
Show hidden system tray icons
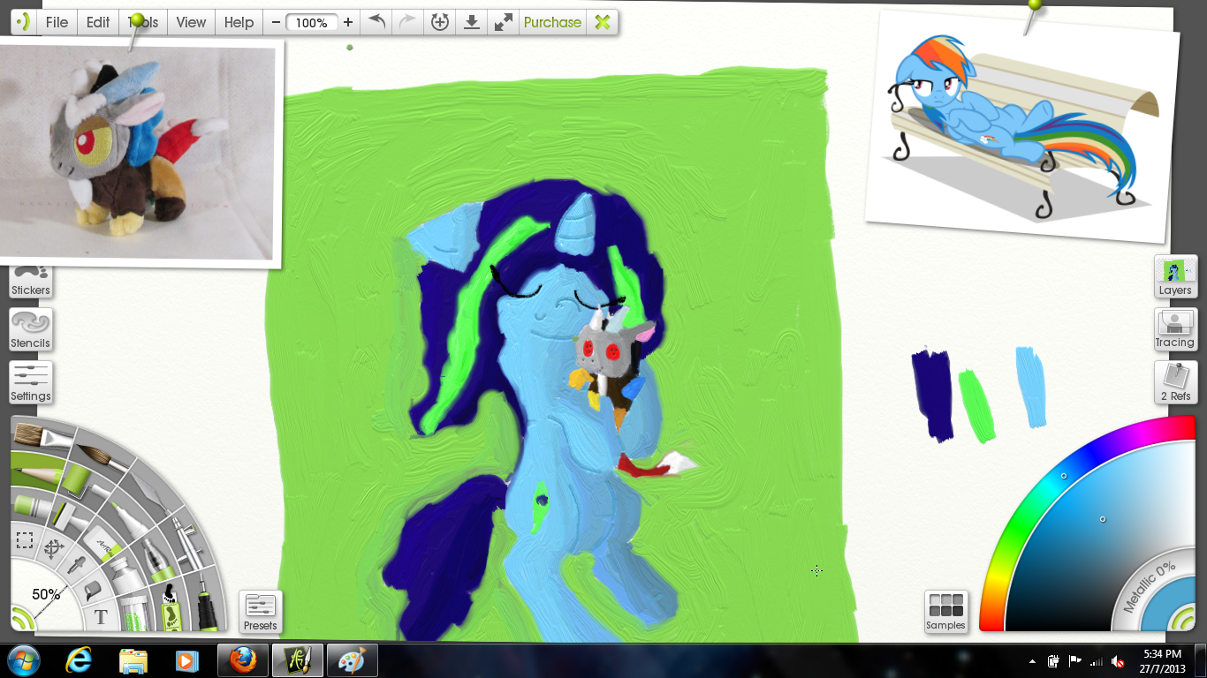point(1032,660)
